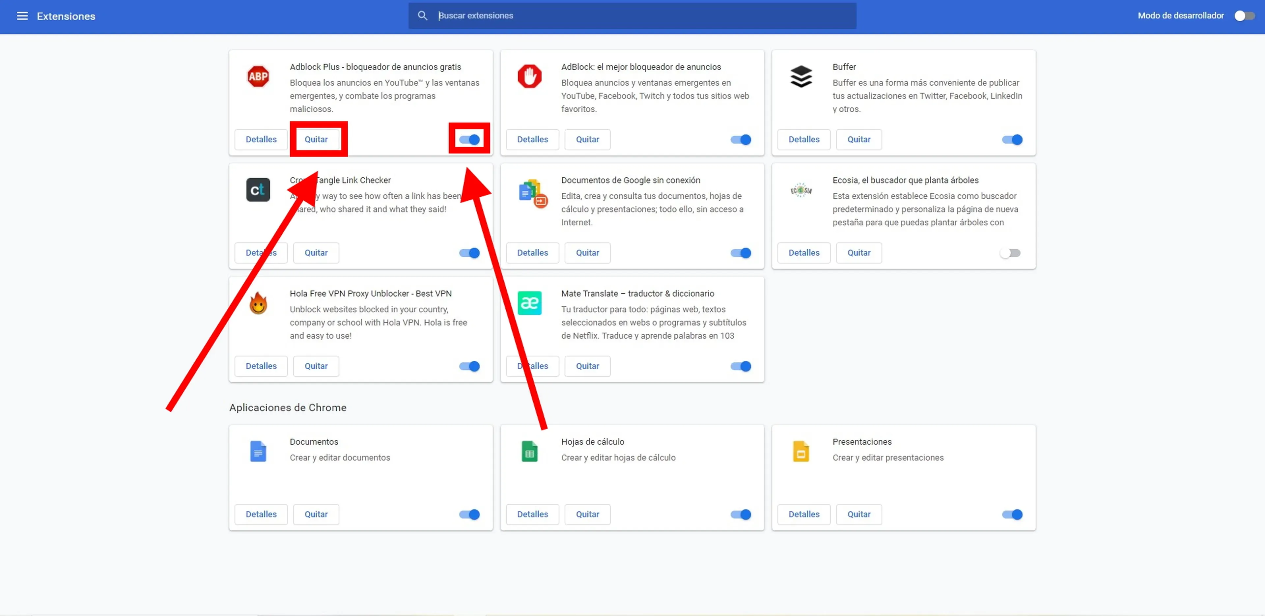
Task: Click the AdBlock red hand icon
Action: [x=529, y=76]
